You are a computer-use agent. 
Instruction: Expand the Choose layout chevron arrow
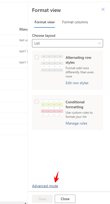(99, 43)
